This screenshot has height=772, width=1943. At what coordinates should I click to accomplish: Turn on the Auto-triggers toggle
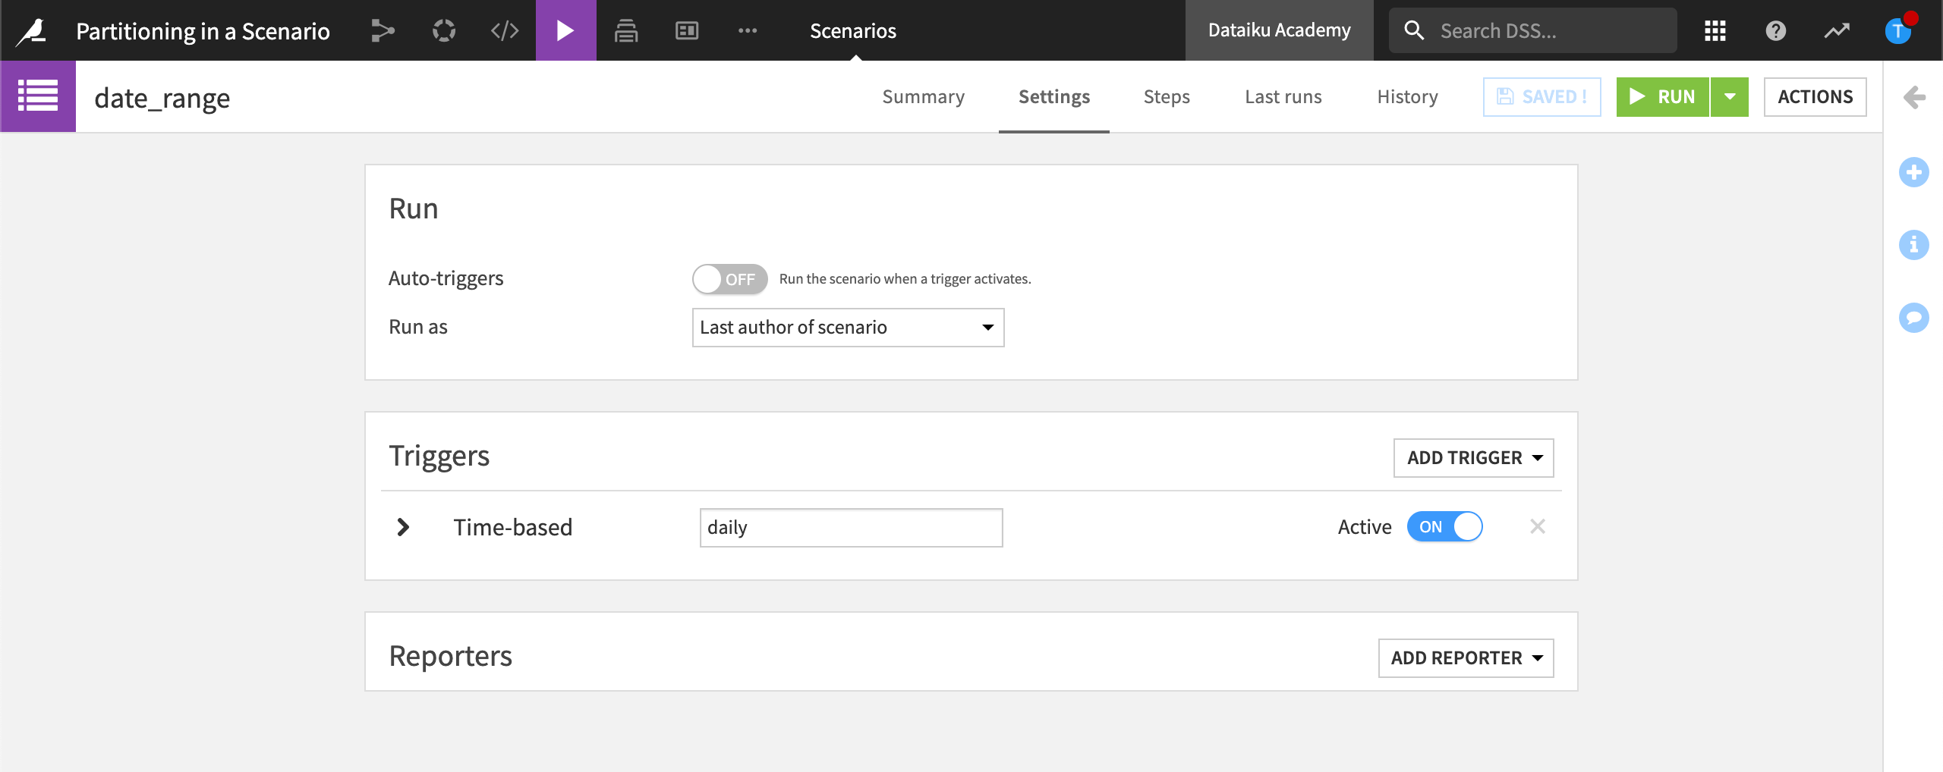point(729,279)
